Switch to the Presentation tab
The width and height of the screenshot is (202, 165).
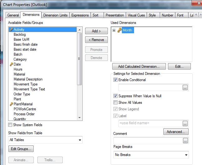pyautogui.click(x=115, y=15)
